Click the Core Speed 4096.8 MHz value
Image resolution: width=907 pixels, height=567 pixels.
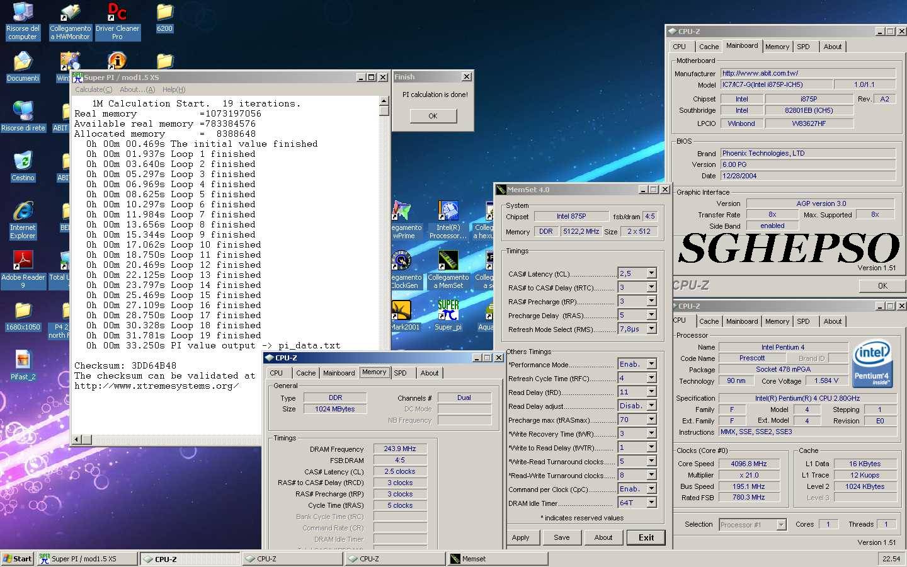(749, 464)
